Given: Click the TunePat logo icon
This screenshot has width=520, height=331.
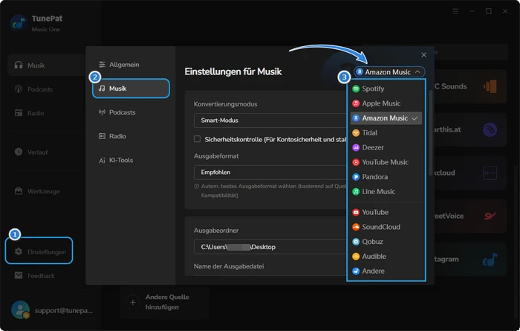Looking at the screenshot, I should pyautogui.click(x=19, y=23).
